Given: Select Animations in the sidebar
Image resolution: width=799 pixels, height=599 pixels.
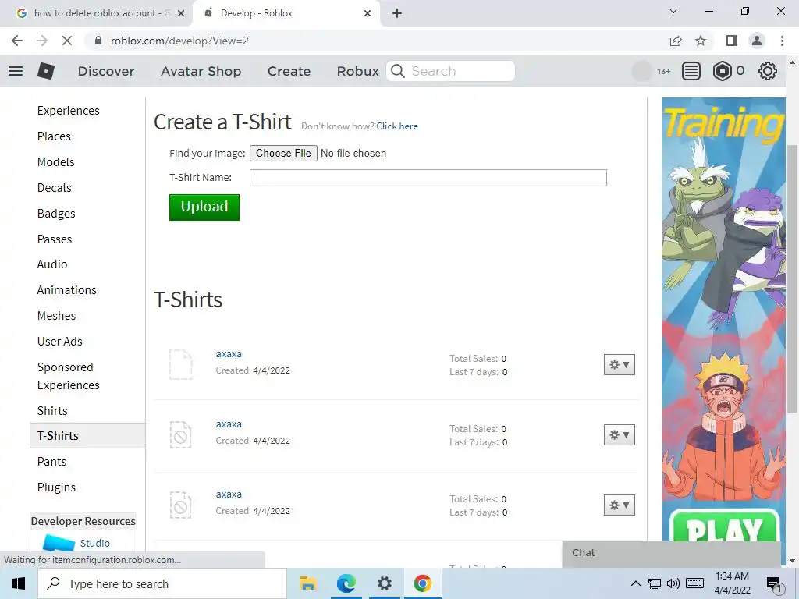Looking at the screenshot, I should click(67, 290).
